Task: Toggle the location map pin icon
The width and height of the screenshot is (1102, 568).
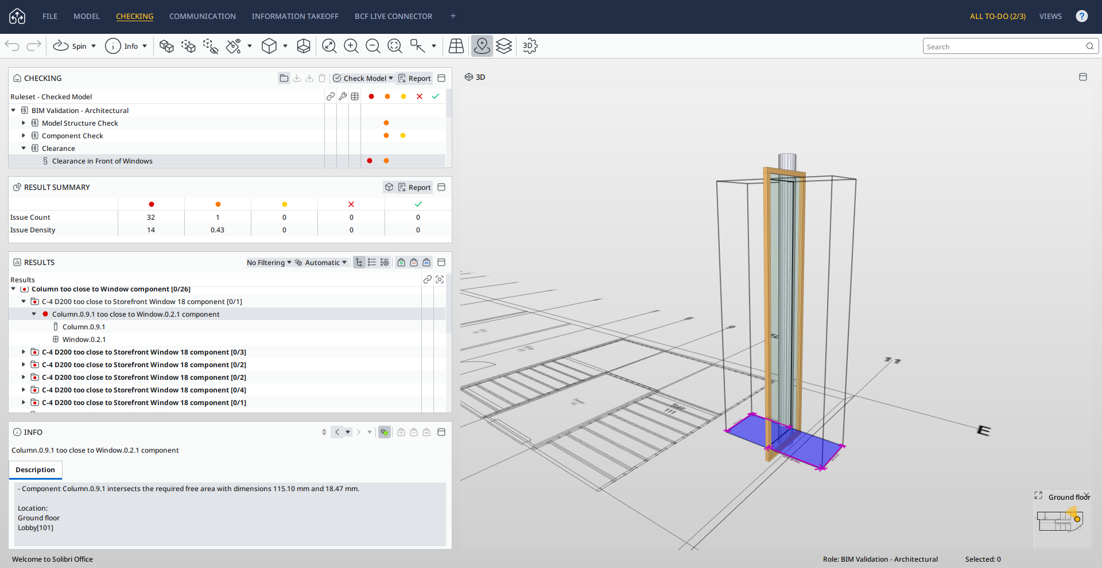Action: click(482, 46)
